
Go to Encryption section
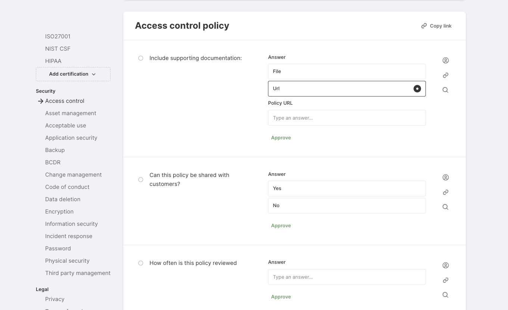pyautogui.click(x=59, y=212)
